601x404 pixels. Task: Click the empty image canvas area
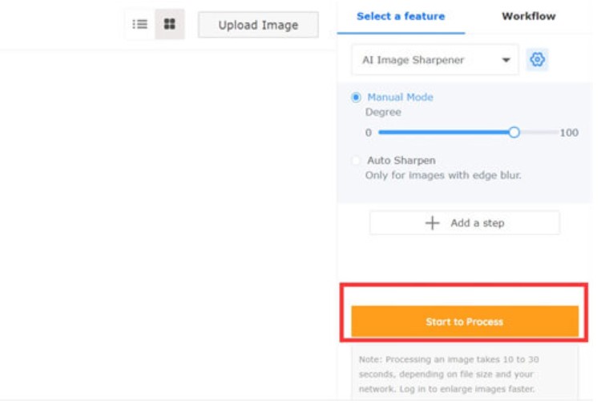168,224
